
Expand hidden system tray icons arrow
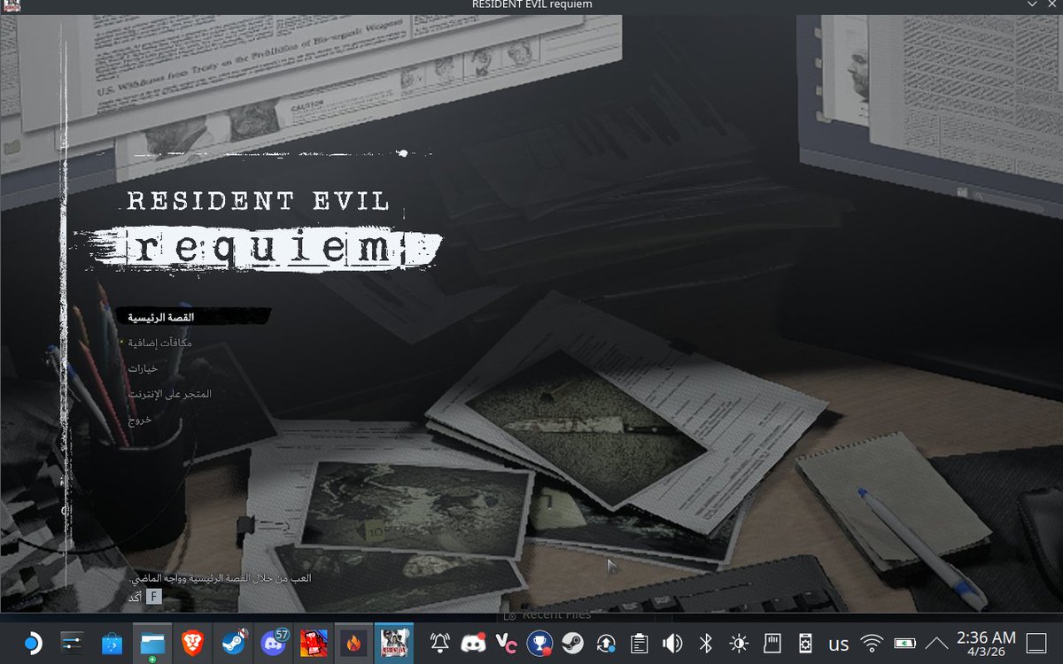pyautogui.click(x=936, y=643)
